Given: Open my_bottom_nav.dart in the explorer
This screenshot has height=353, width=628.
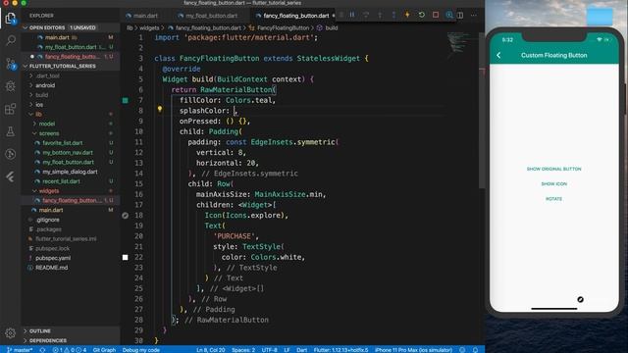Looking at the screenshot, I should [68, 153].
